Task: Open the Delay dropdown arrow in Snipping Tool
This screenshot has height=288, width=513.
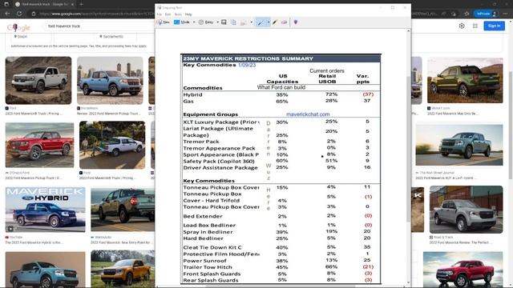Action: pos(217,22)
